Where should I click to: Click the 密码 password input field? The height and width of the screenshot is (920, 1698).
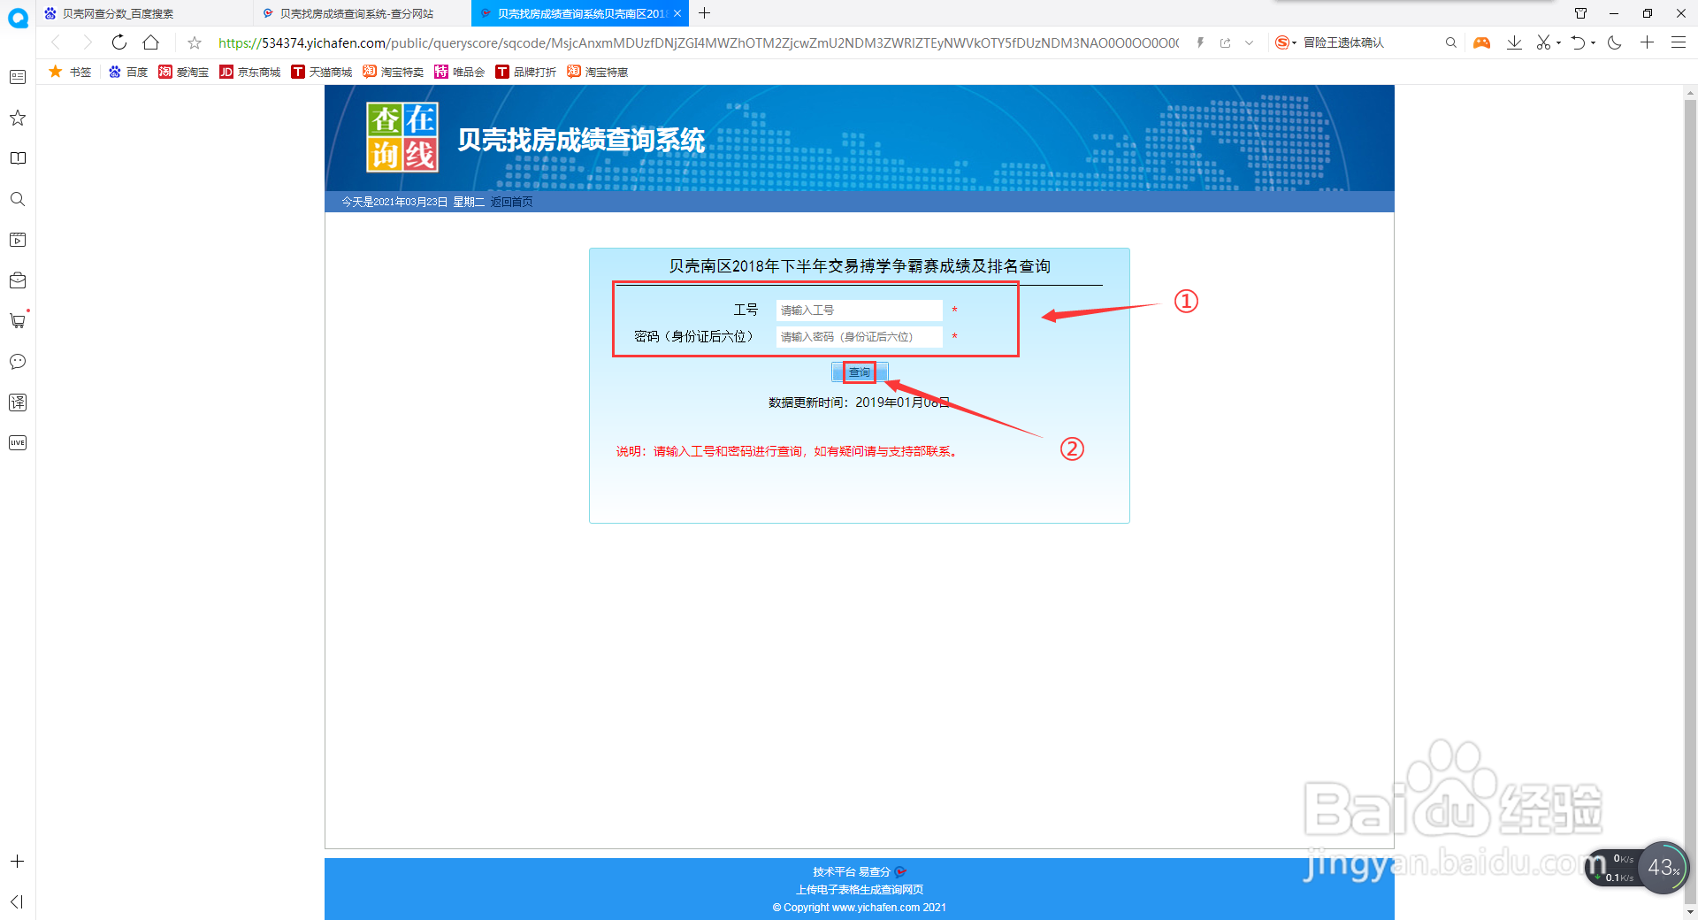pyautogui.click(x=859, y=336)
